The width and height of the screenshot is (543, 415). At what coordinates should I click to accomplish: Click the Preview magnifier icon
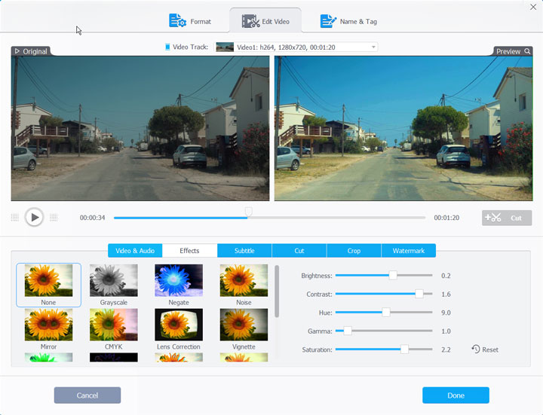pyautogui.click(x=527, y=51)
